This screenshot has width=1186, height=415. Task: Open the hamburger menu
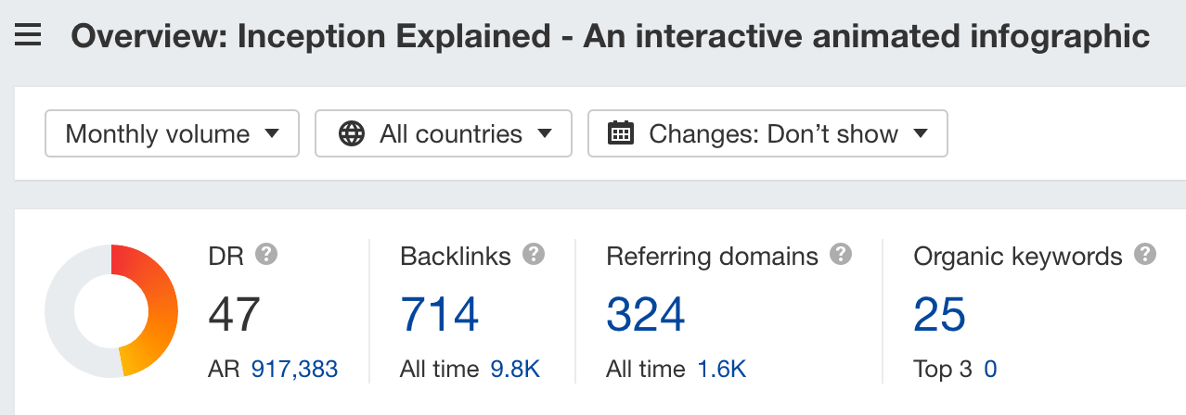pos(28,37)
